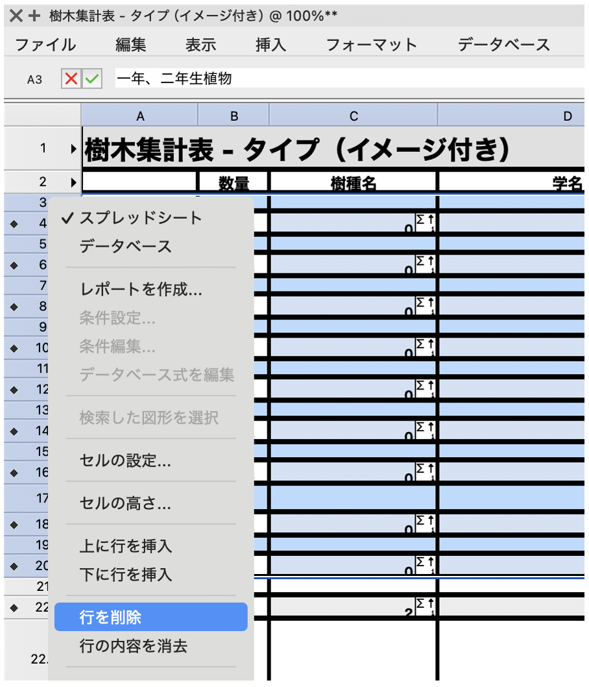Select column C header
The height and width of the screenshot is (687, 589).
354,116
